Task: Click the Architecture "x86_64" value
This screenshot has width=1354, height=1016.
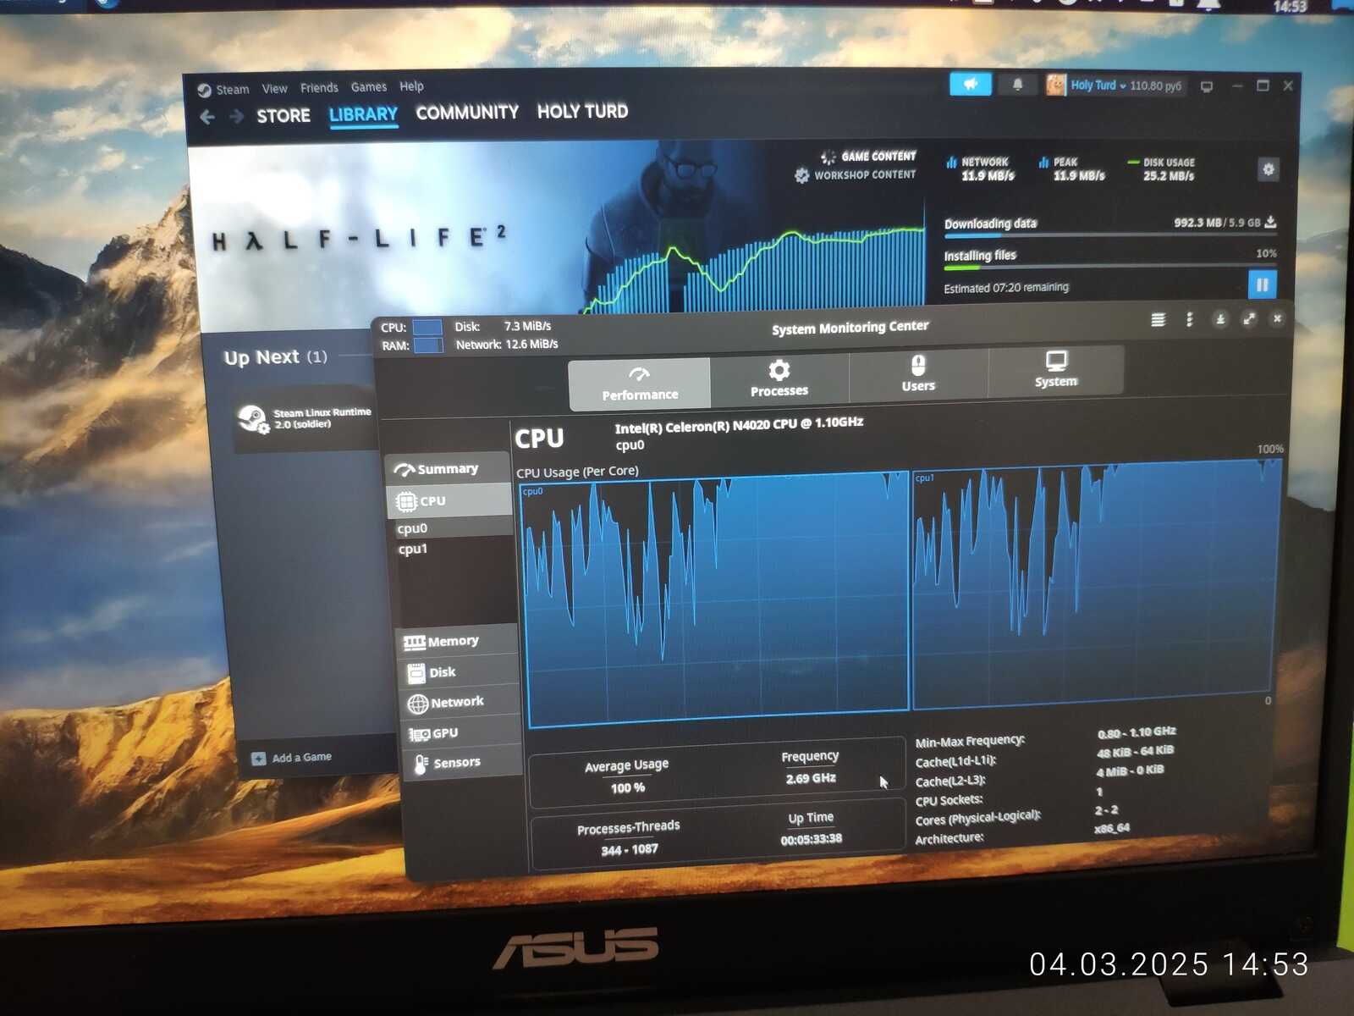Action: (x=1112, y=828)
